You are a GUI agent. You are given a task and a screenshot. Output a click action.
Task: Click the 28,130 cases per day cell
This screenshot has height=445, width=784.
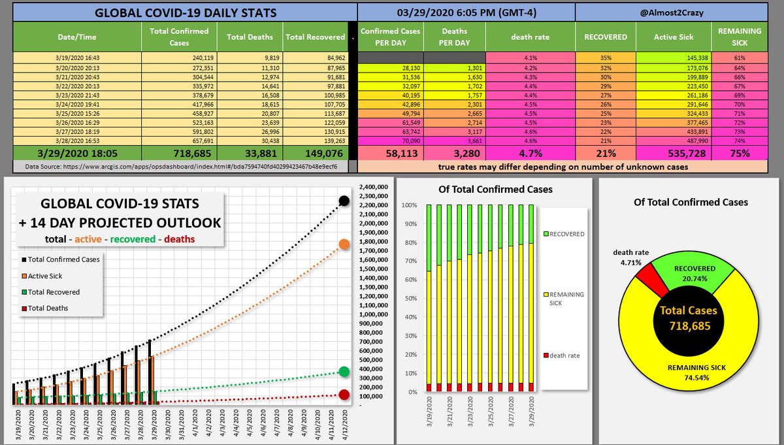pyautogui.click(x=391, y=67)
